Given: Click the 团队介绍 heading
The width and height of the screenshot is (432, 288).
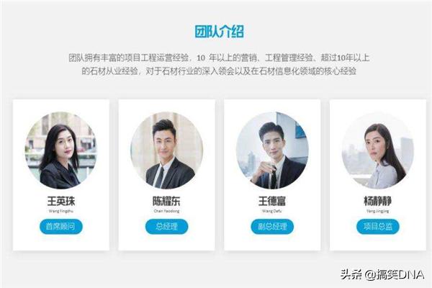Looking at the screenshot, I should click(x=220, y=32).
